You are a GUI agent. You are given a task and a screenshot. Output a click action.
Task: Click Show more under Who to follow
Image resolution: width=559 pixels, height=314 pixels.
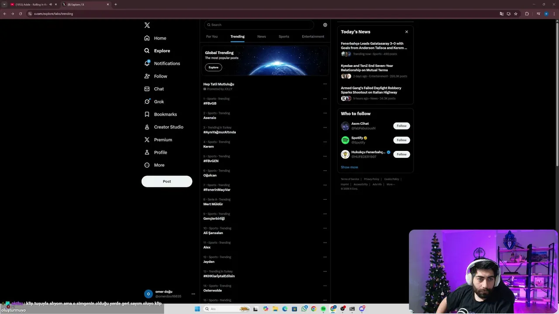tap(349, 167)
